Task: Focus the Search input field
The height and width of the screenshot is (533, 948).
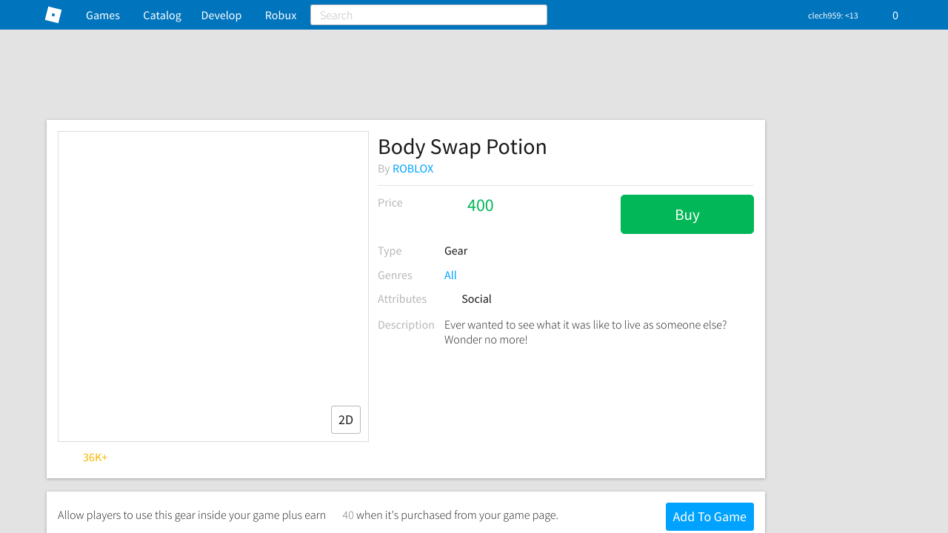Action: (429, 15)
